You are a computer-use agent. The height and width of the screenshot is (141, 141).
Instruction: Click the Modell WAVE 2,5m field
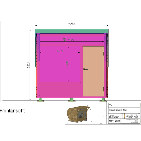(124, 110)
